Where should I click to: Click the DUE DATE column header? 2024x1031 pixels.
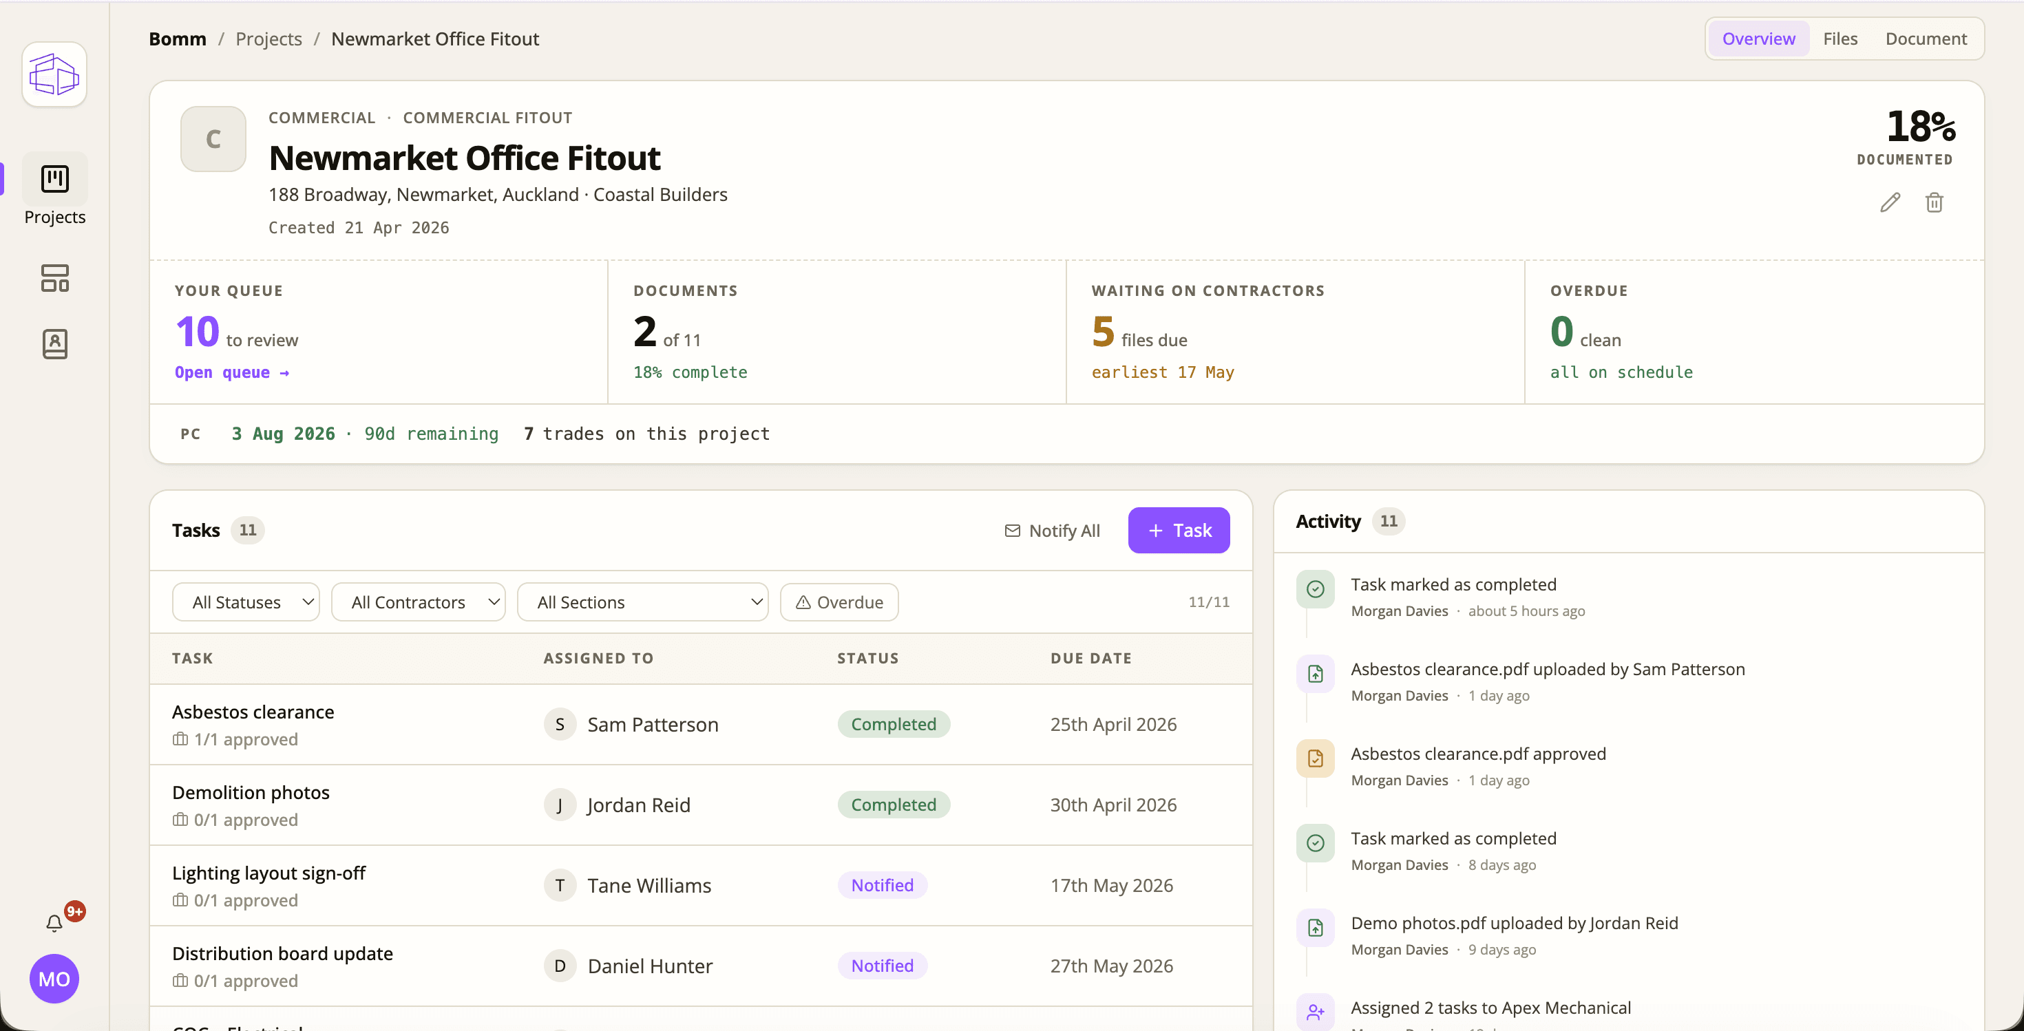point(1091,658)
